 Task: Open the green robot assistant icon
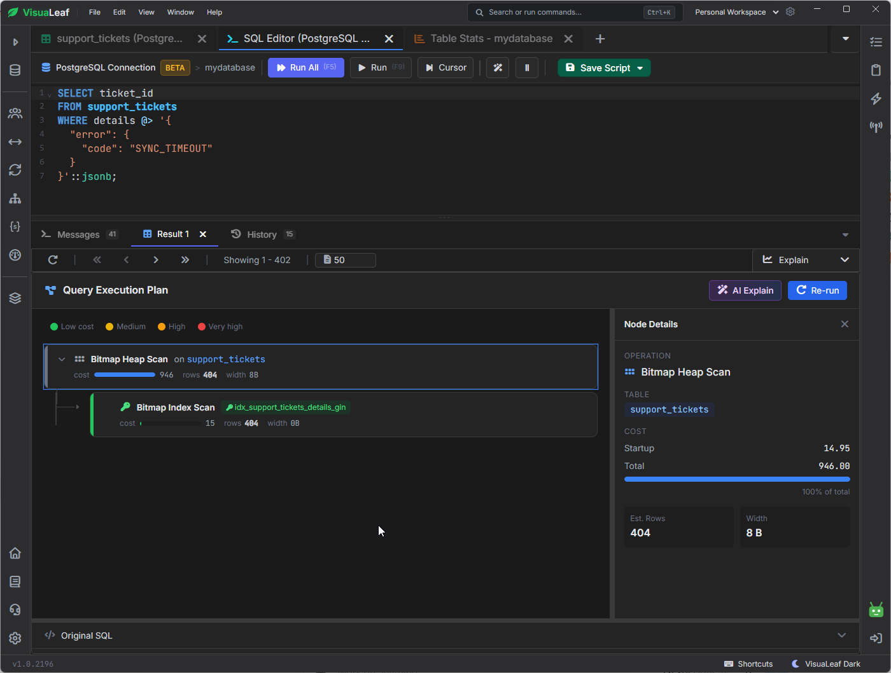(x=876, y=610)
